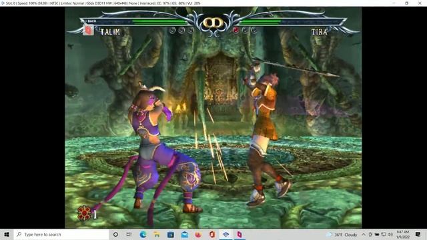Launch Firefox from the taskbar
The image size is (427, 240).
[x=198, y=234]
